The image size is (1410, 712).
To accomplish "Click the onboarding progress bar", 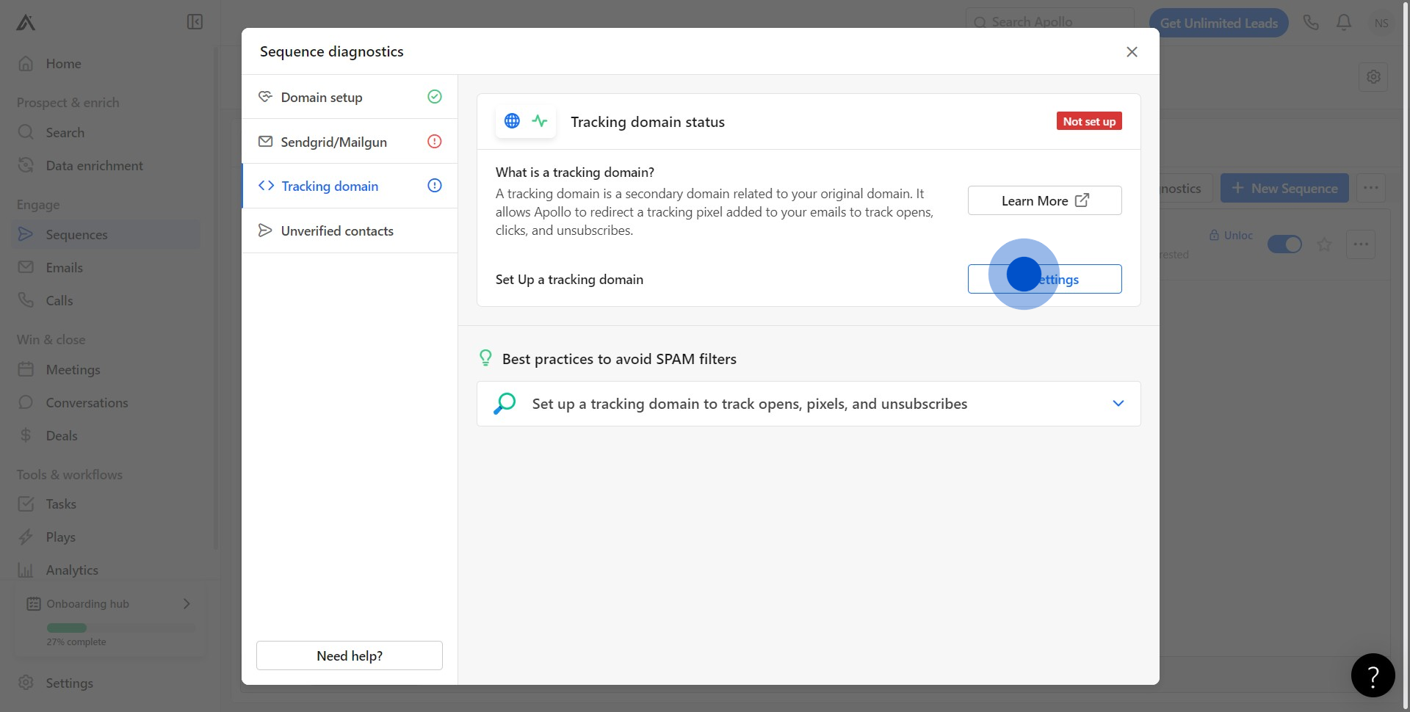I will coord(121,628).
